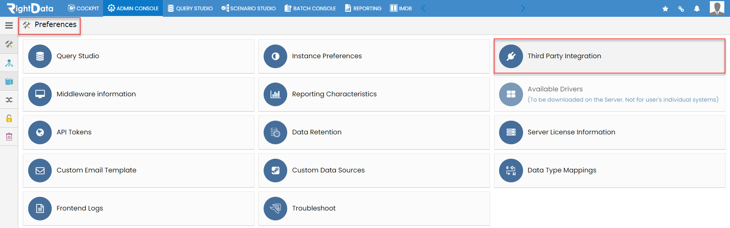730x228 pixels.
Task: Open Reporting Characteristics label
Action: pyautogui.click(x=334, y=94)
